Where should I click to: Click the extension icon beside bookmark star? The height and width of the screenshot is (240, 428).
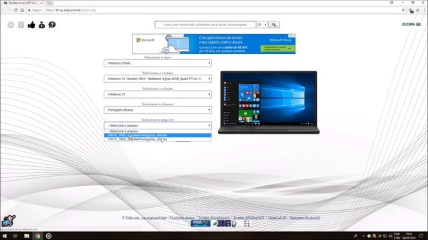coord(411,11)
